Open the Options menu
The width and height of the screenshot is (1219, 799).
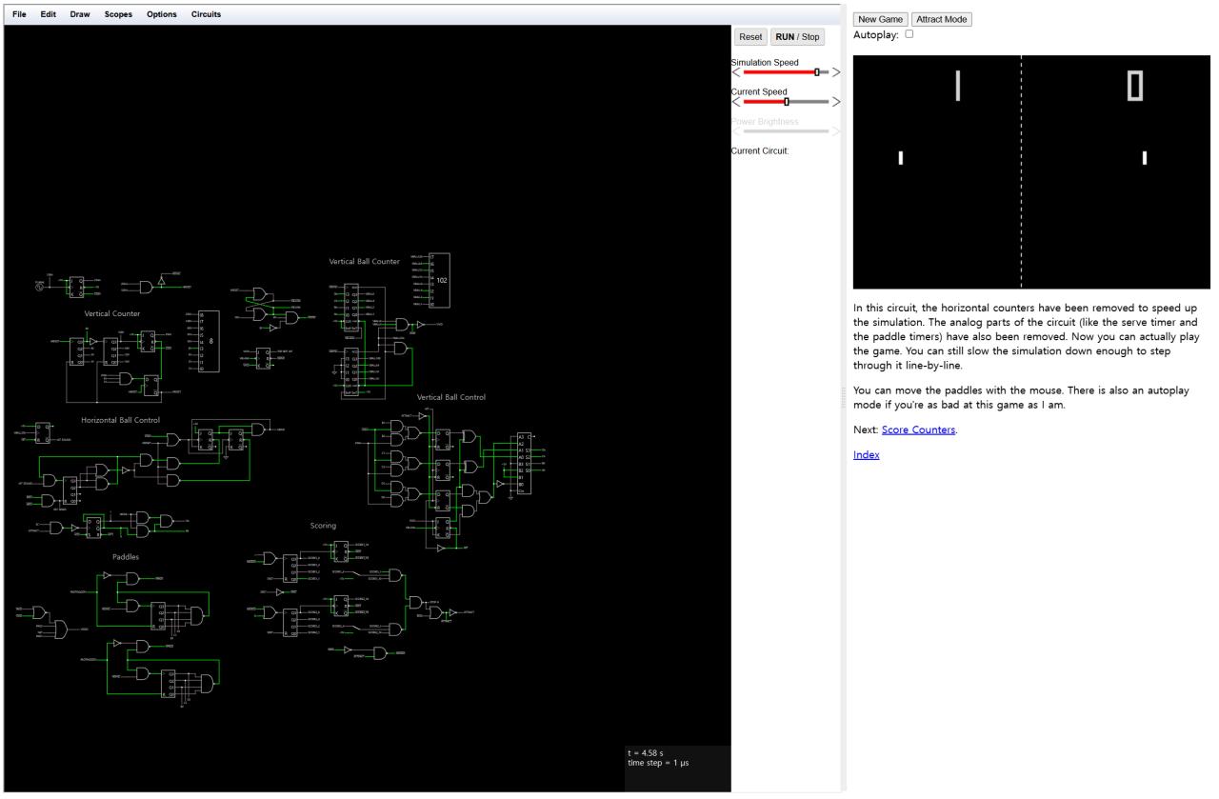[x=162, y=14]
